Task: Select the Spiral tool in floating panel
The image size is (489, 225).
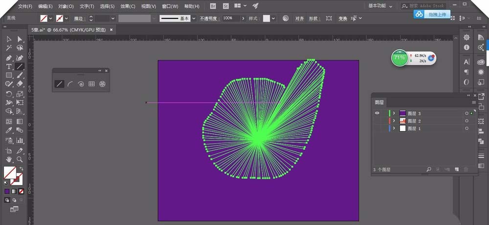Action: pos(81,84)
